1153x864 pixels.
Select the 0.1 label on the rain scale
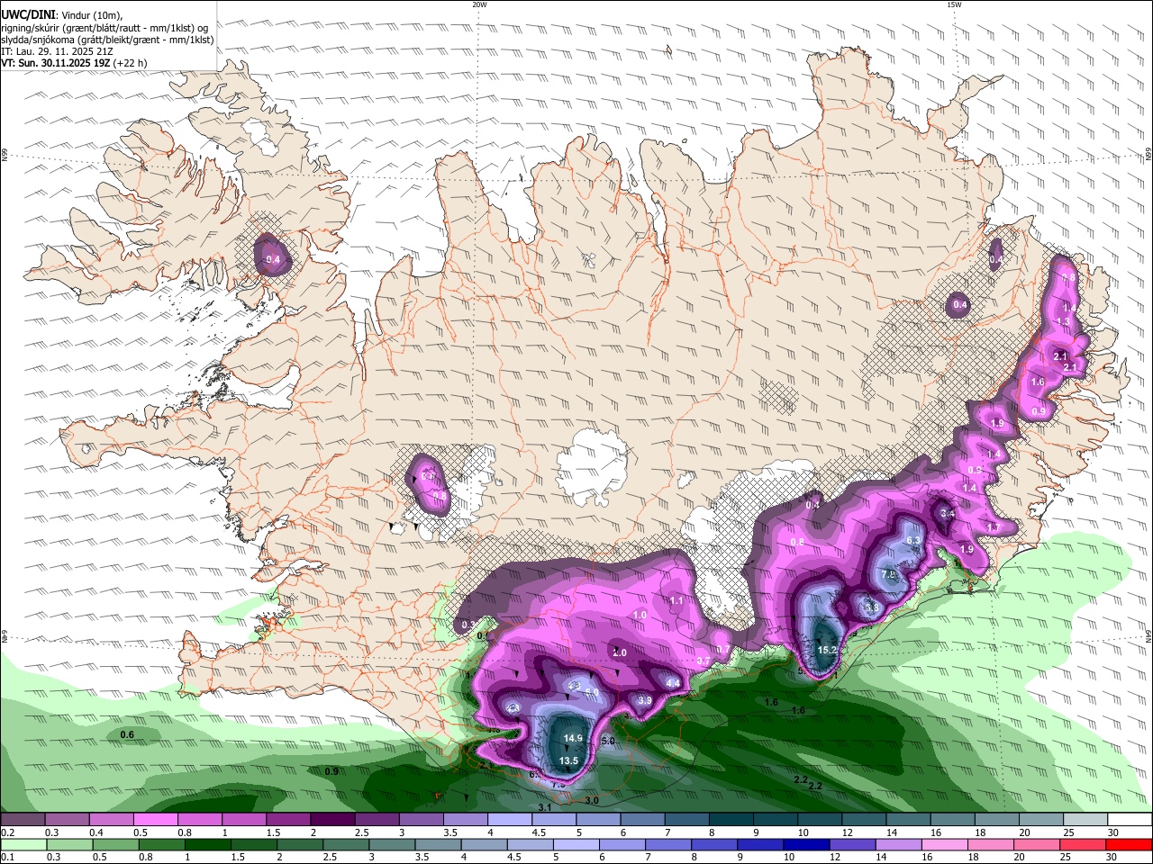7,858
